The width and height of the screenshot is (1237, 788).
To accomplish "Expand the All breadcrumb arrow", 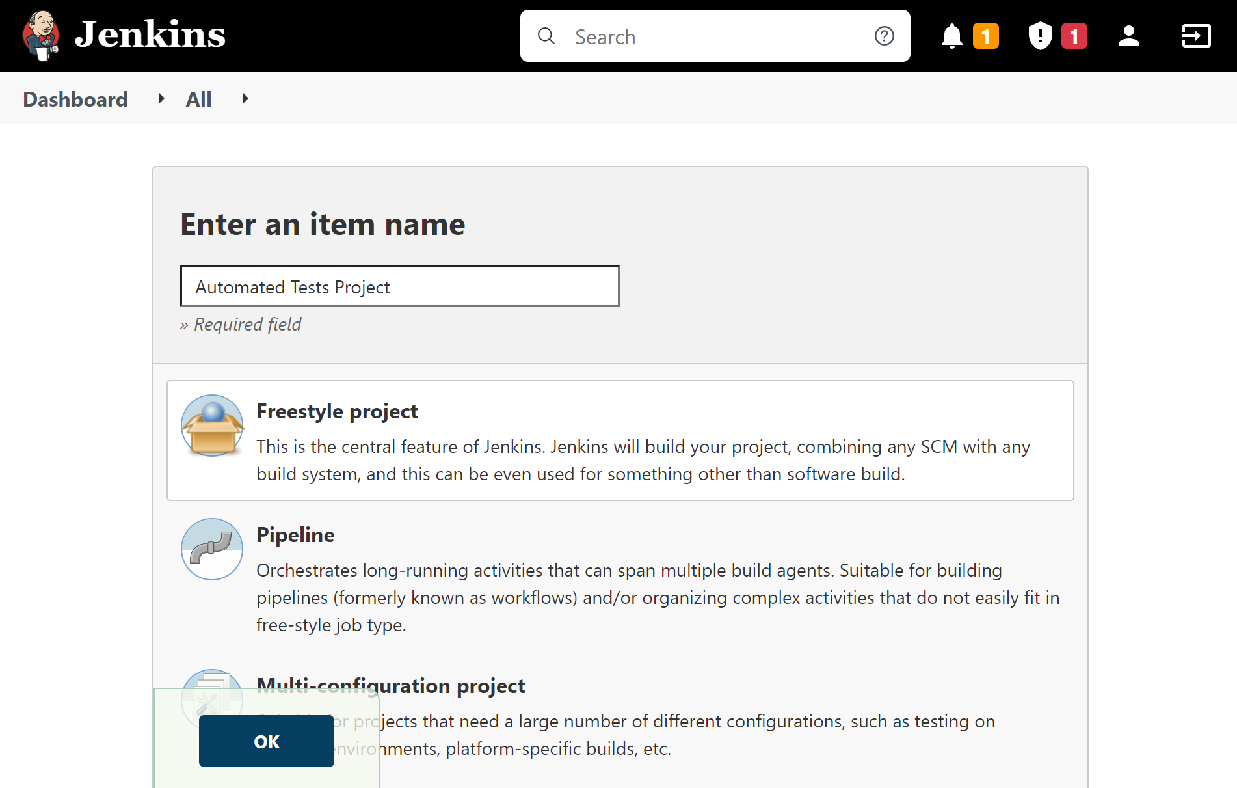I will 245,99.
